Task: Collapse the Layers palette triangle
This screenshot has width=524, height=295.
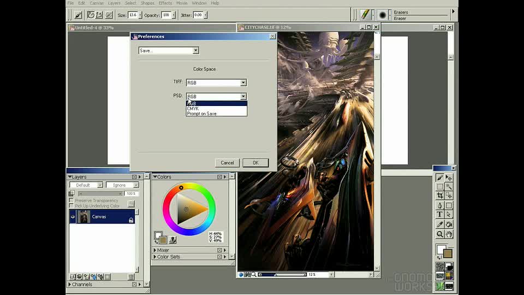Action: 70,177
